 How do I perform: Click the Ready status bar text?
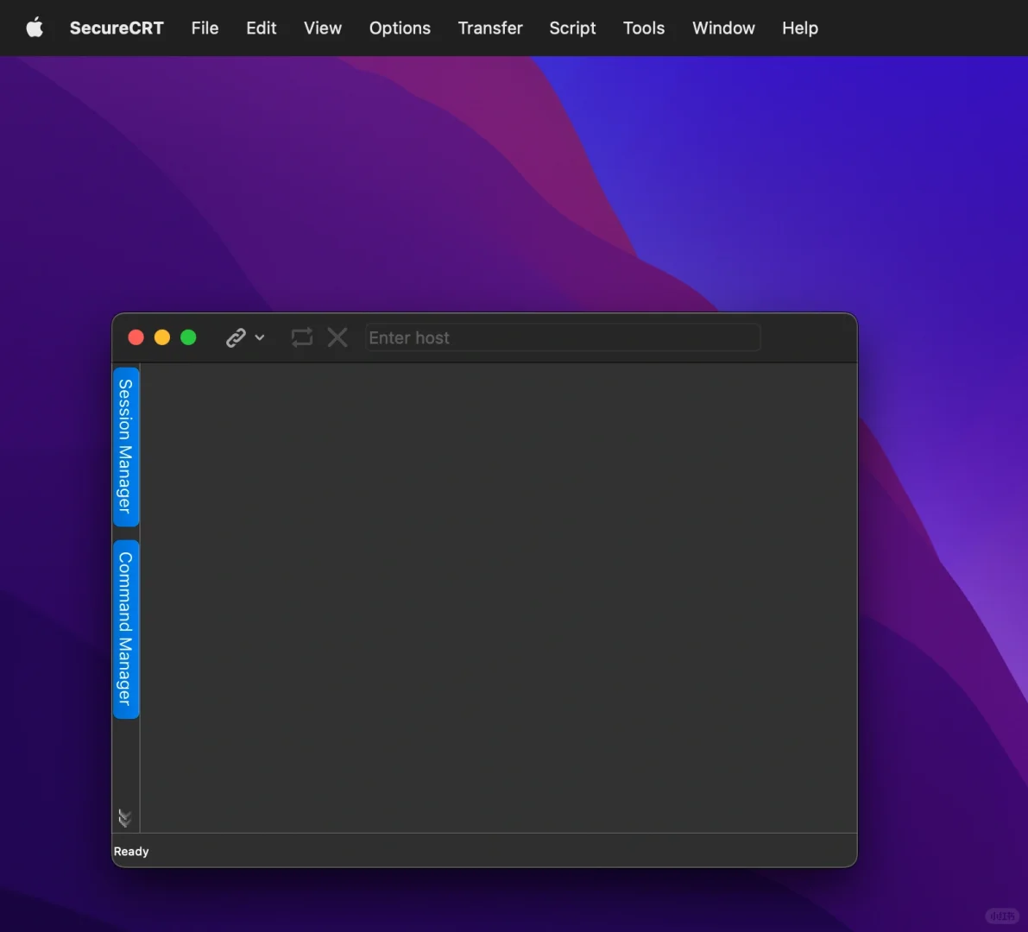tap(131, 851)
